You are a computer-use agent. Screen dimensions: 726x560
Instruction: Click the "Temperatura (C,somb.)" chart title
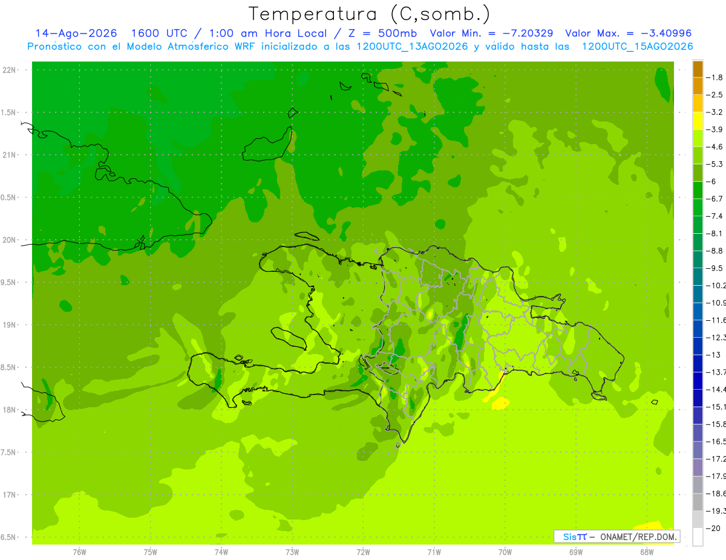tap(370, 14)
